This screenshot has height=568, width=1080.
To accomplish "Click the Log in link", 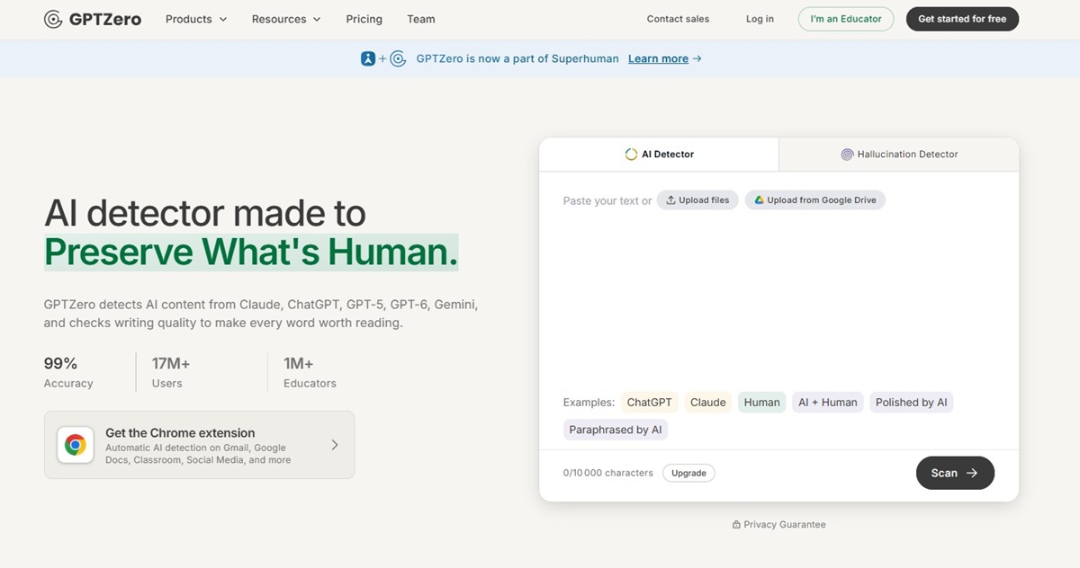I will pyautogui.click(x=760, y=19).
